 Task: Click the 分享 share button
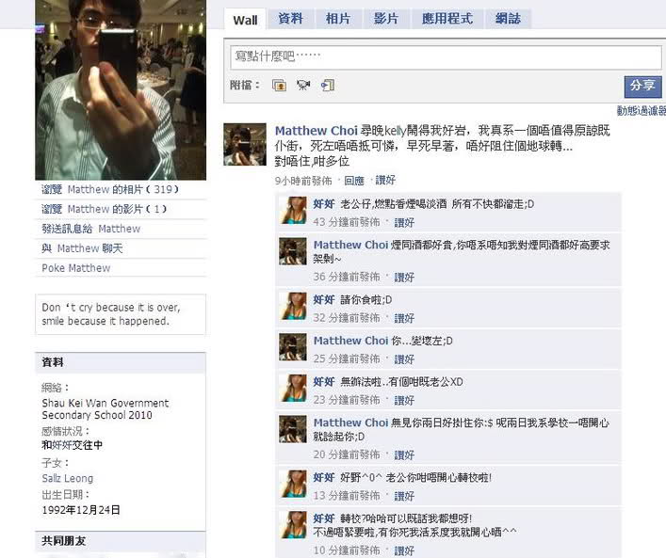pos(642,87)
